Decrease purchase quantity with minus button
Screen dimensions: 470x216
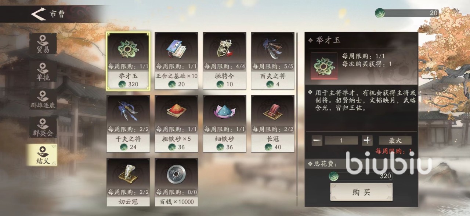click(x=317, y=140)
